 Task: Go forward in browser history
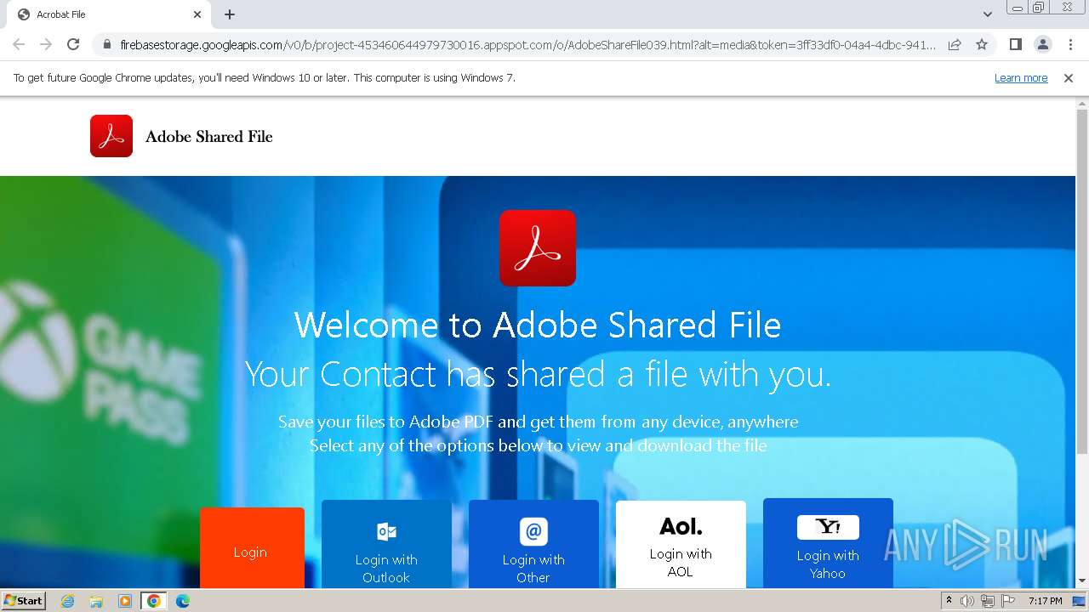click(46, 44)
